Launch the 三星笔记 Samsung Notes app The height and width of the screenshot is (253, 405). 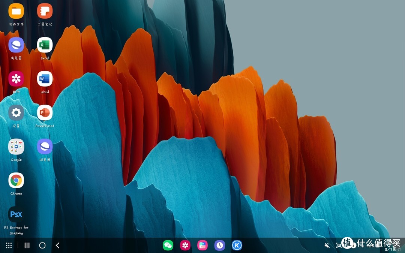pyautogui.click(x=45, y=11)
